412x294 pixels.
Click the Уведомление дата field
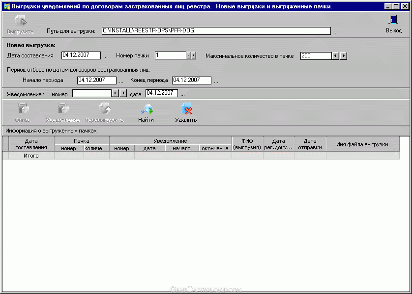click(162, 93)
